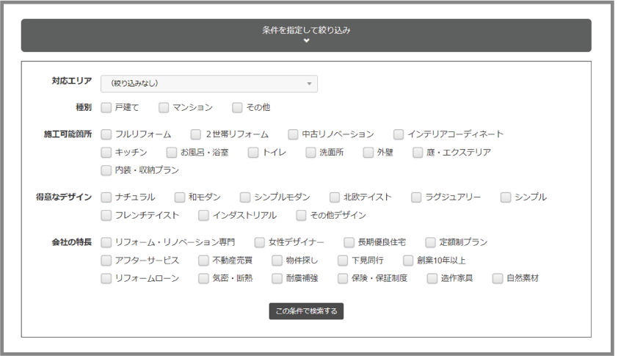
Task: Select the 庭・エクステリア checkbox
Action: click(x=418, y=153)
